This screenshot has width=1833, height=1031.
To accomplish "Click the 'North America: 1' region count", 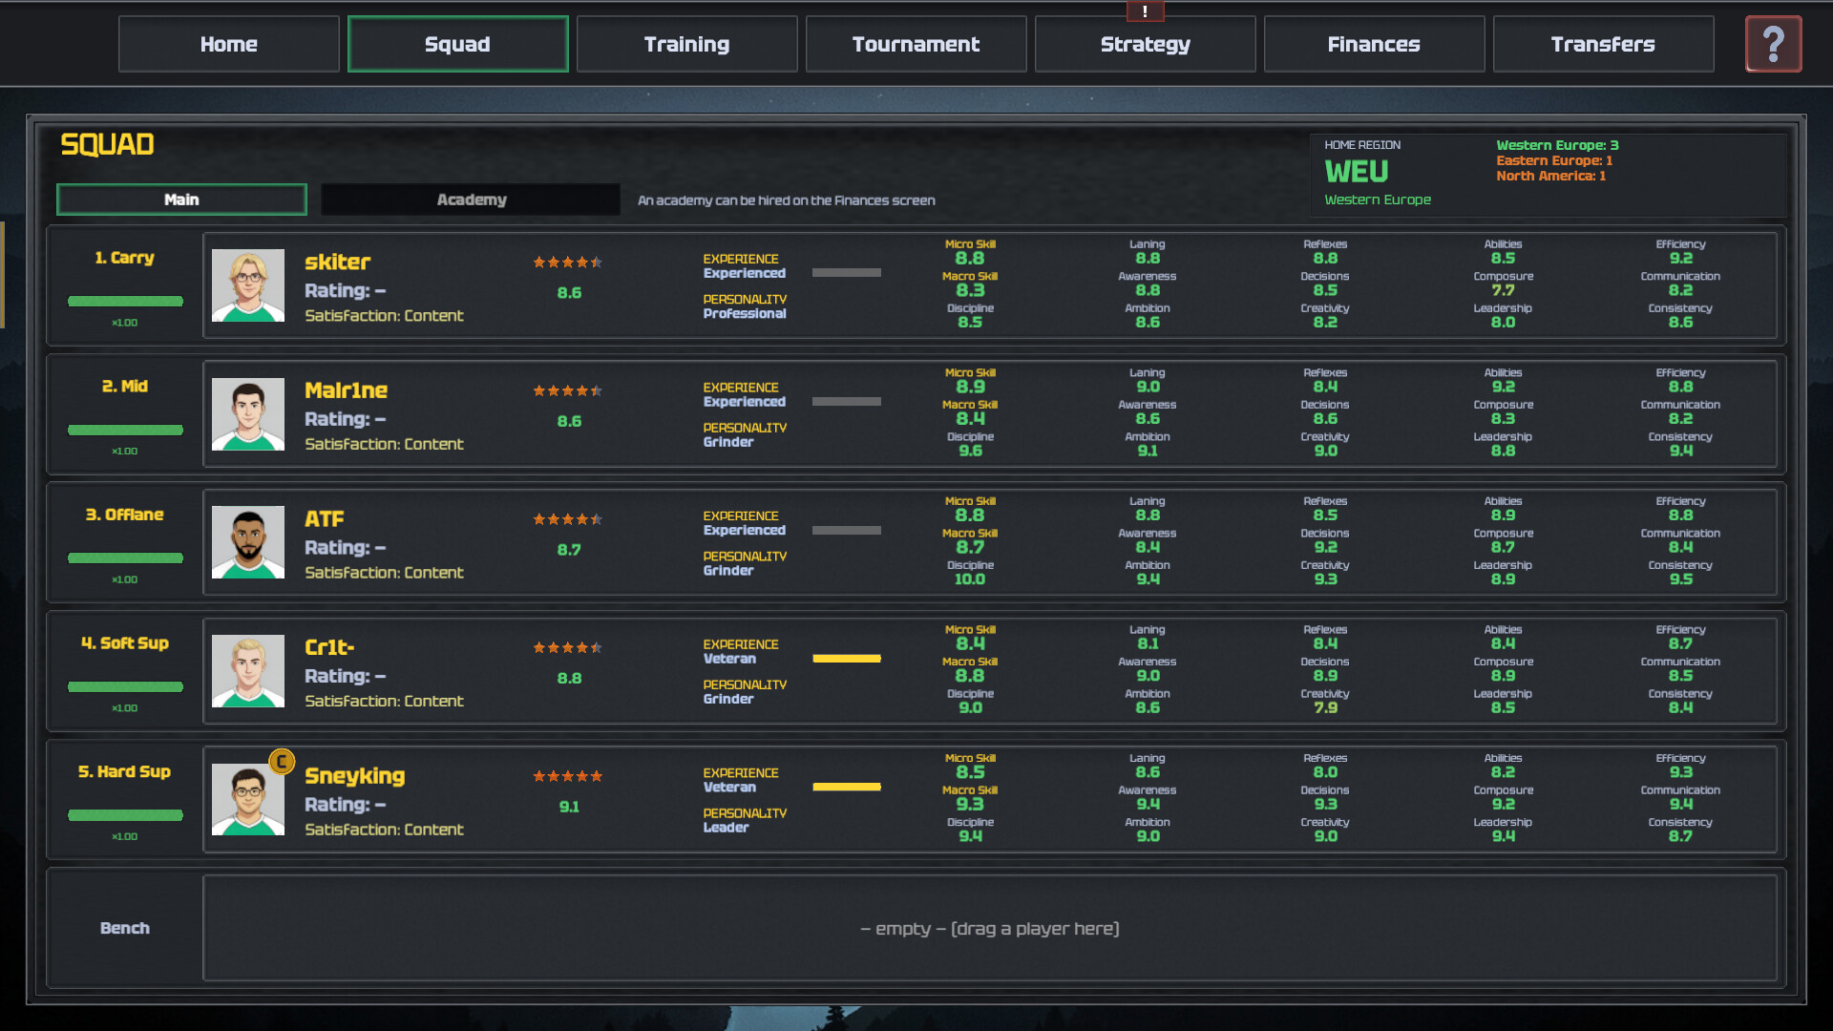I will pyautogui.click(x=1550, y=176).
